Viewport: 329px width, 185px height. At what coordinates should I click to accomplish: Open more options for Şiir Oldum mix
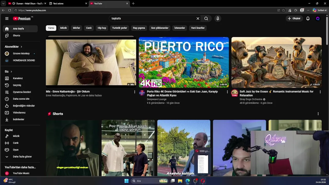point(134,92)
